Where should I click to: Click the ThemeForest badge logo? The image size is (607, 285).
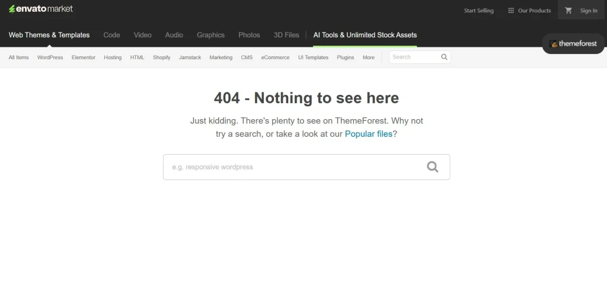coord(573,44)
